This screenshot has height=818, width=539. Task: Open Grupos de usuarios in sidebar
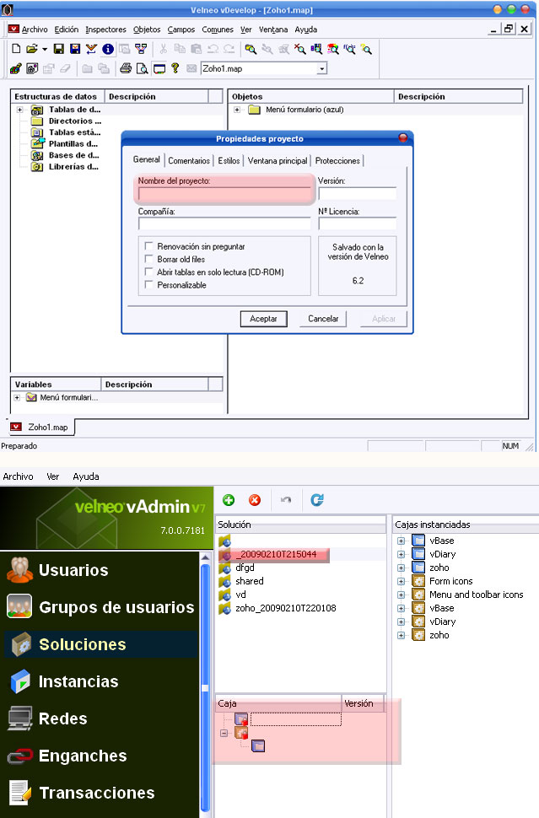pos(100,607)
